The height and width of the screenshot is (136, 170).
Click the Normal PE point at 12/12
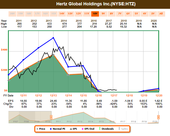click(38, 48)
